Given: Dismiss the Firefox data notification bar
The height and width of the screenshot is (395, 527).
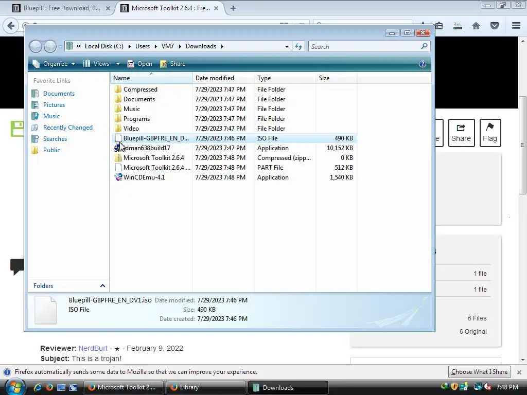Looking at the screenshot, I should pyautogui.click(x=519, y=372).
